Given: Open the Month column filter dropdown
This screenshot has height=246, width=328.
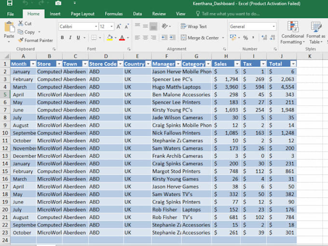Looking at the screenshot, I should [x=33, y=64].
